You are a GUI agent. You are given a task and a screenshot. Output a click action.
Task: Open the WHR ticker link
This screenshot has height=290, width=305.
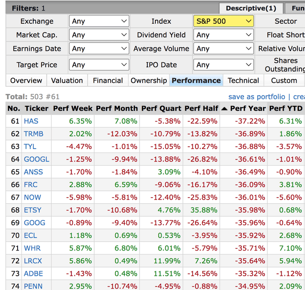tap(32, 248)
